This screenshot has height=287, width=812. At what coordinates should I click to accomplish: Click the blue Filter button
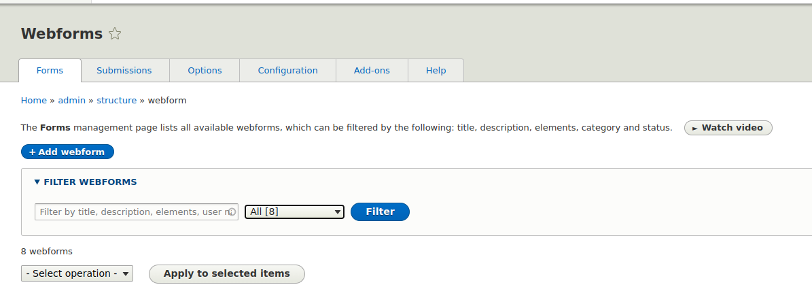coord(380,212)
